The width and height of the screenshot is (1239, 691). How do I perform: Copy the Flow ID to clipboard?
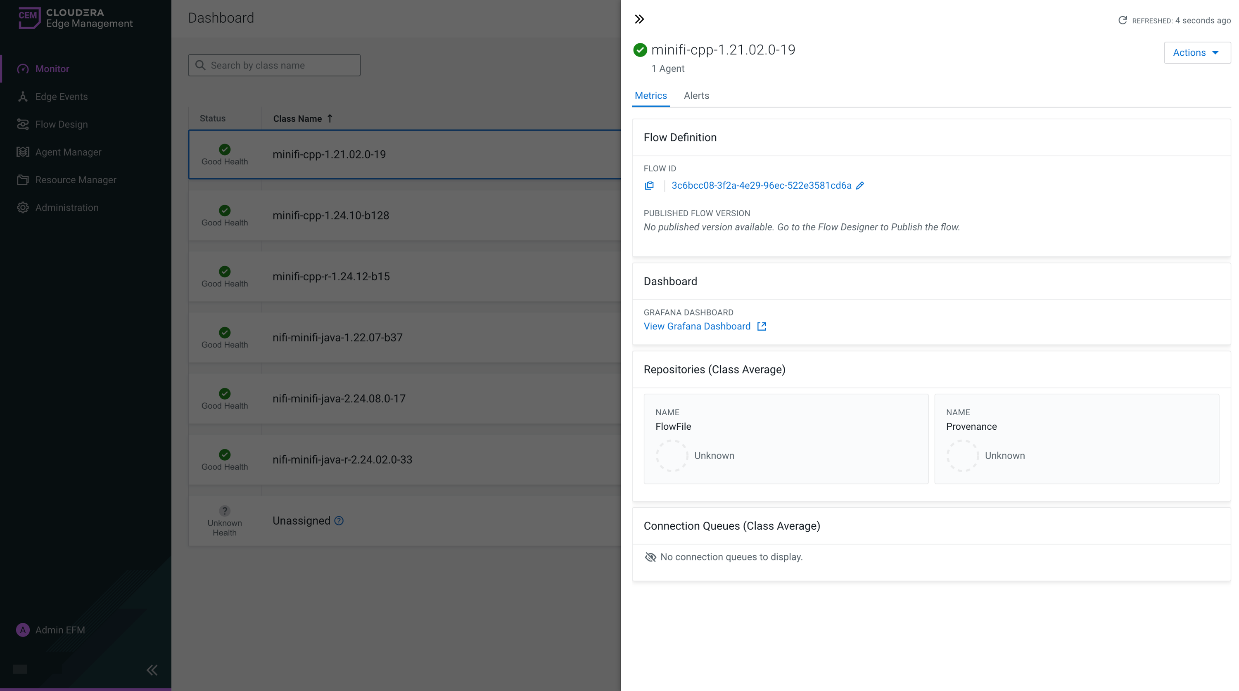(x=649, y=186)
